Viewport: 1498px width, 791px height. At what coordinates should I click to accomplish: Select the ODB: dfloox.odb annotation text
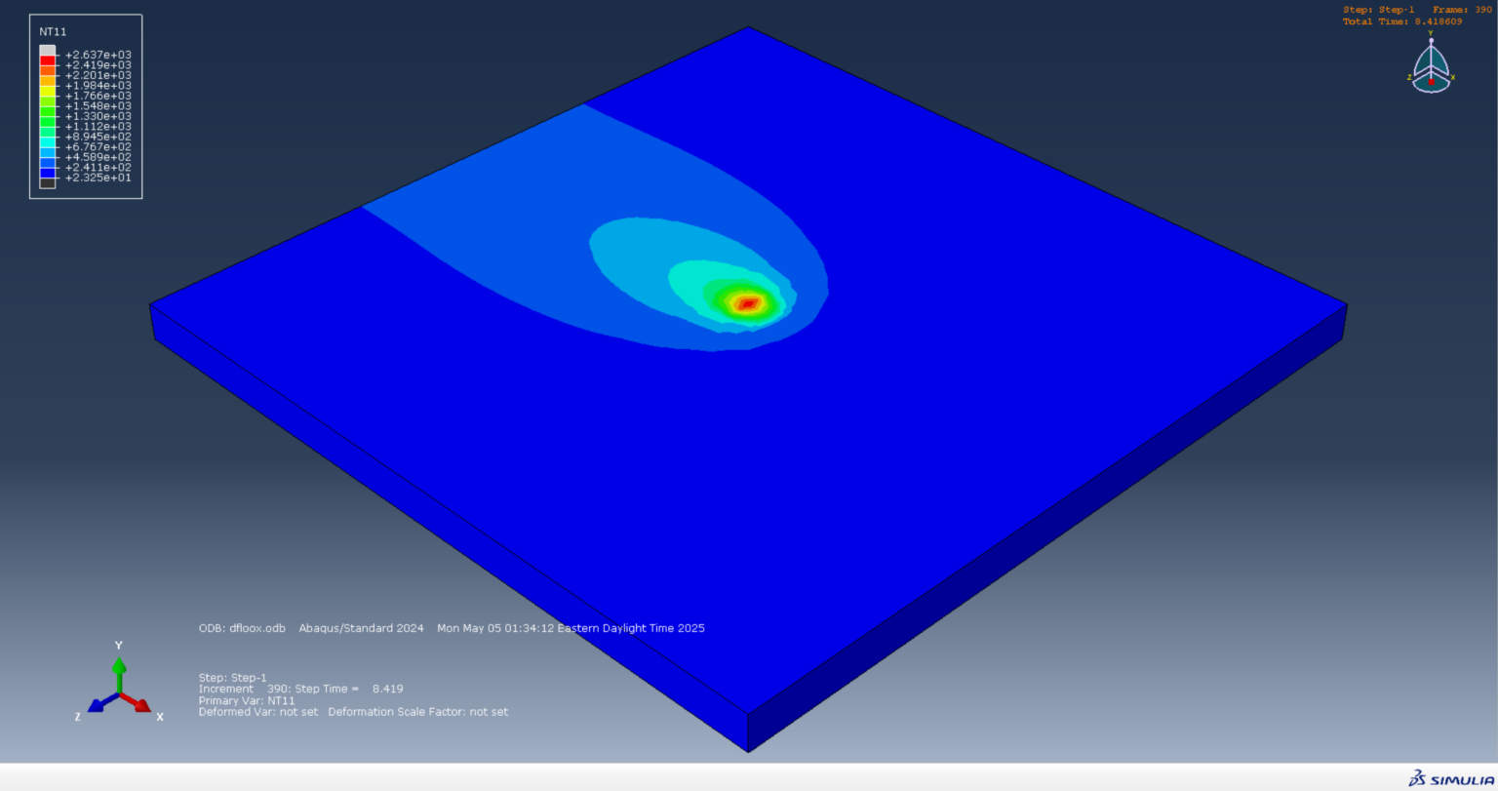243,628
